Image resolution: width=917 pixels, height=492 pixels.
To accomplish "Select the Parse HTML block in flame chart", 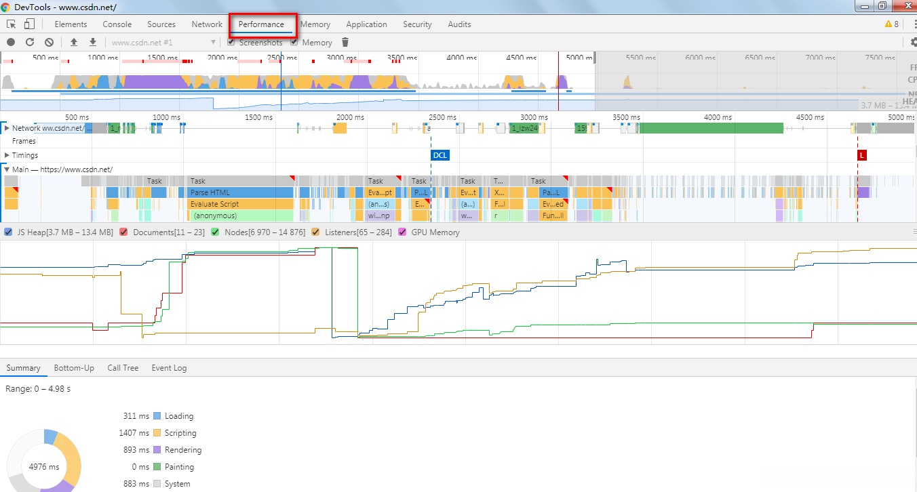I will pos(241,192).
